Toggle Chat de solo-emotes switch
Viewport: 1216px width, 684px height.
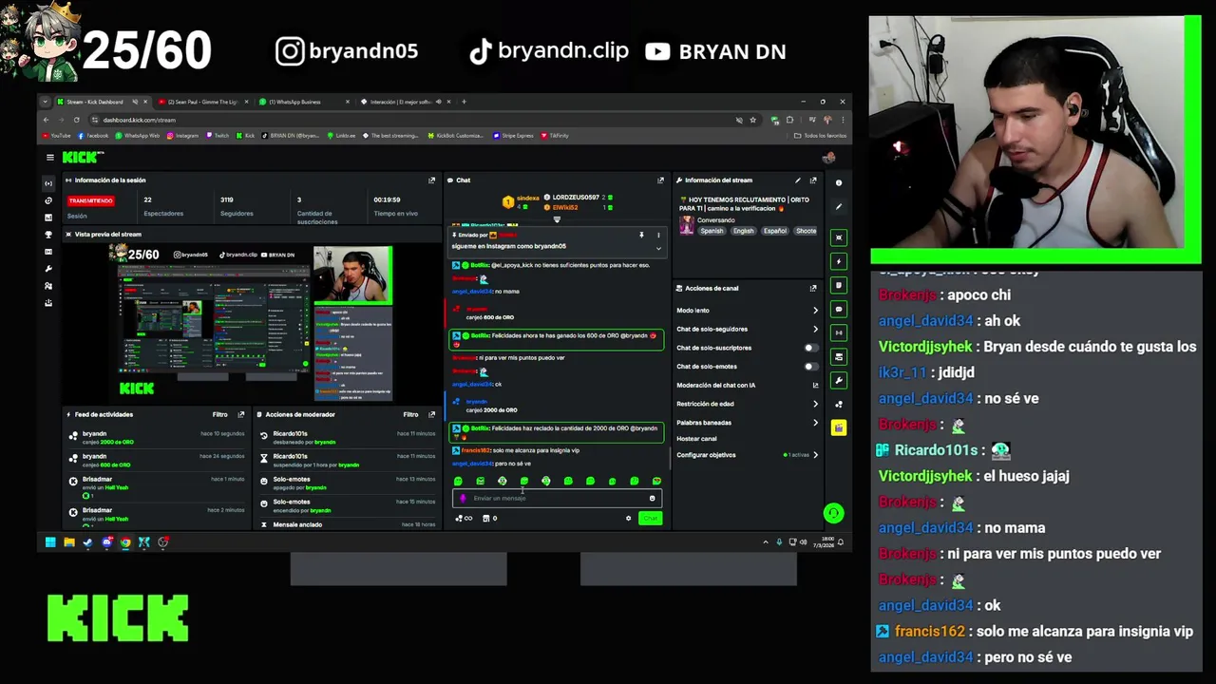(x=809, y=367)
